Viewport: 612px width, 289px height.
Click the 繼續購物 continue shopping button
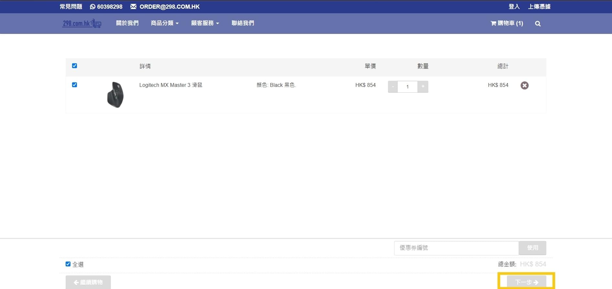click(88, 282)
